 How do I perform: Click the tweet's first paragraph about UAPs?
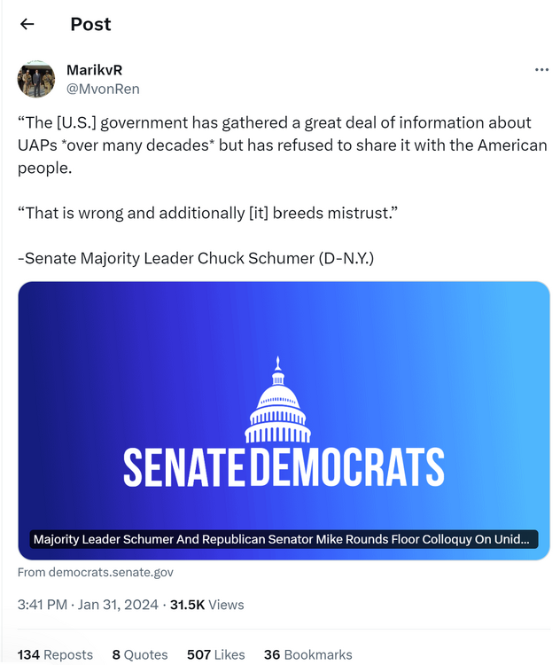coord(282,145)
